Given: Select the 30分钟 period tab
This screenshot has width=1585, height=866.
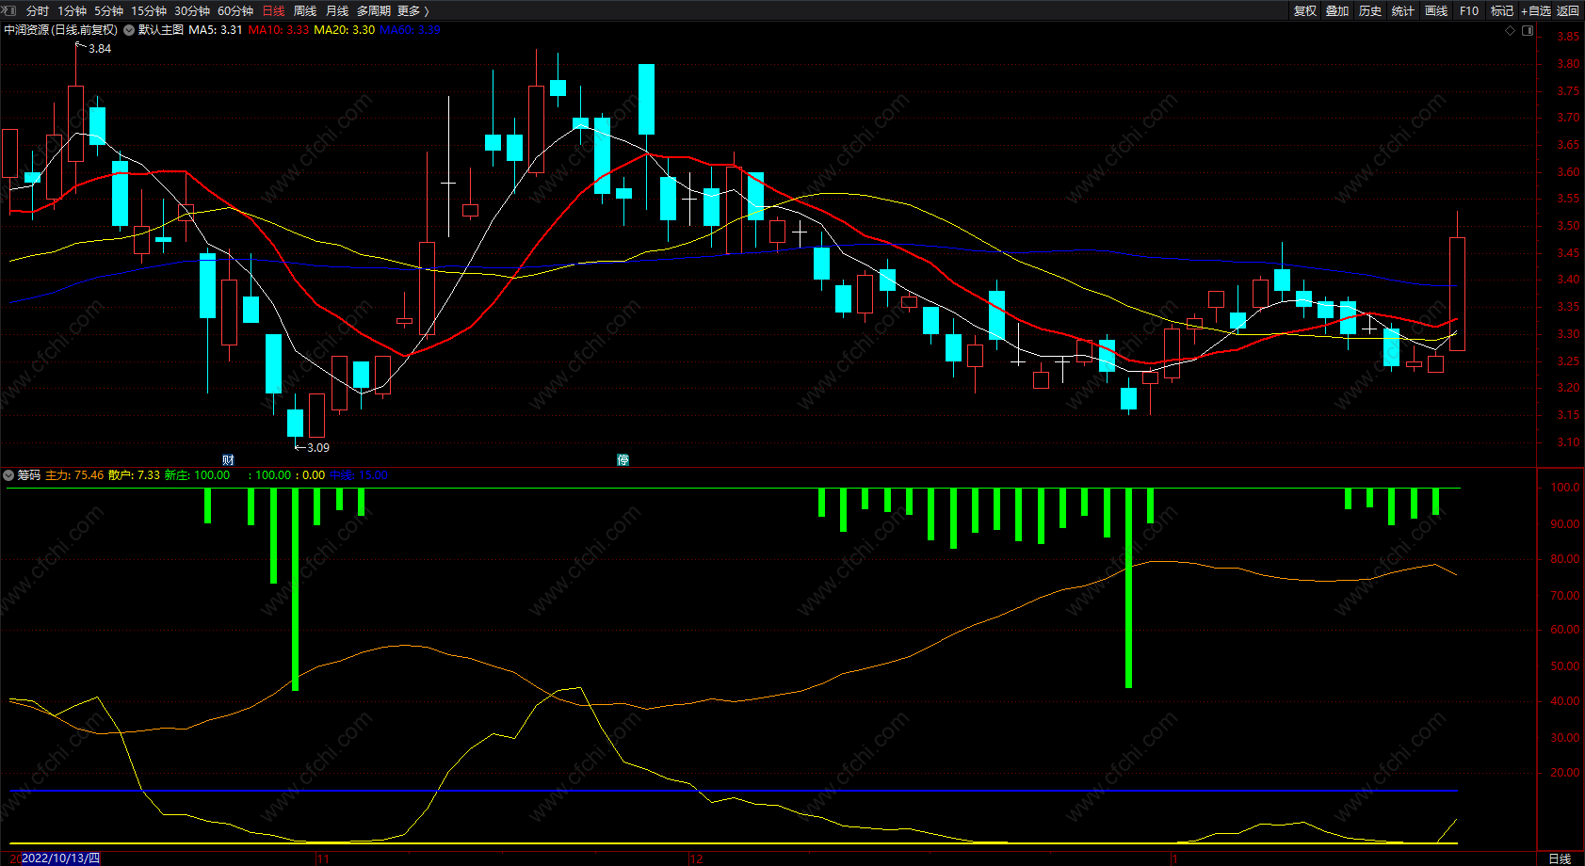Looking at the screenshot, I should [x=192, y=10].
